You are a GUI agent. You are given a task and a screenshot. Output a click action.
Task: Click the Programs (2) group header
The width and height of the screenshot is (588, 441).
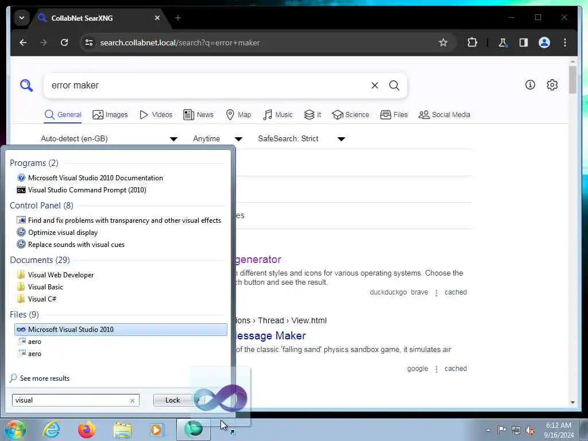pyautogui.click(x=34, y=163)
